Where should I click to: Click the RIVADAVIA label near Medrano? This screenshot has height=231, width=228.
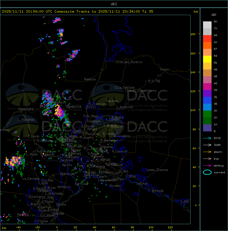point(103,172)
